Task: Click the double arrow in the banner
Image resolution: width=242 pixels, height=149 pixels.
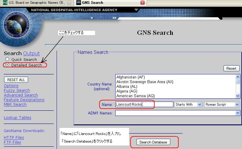Action: [114, 18]
